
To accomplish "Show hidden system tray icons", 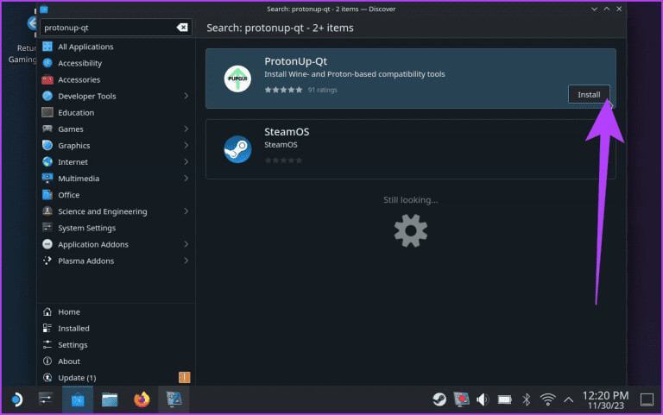I will [x=569, y=399].
